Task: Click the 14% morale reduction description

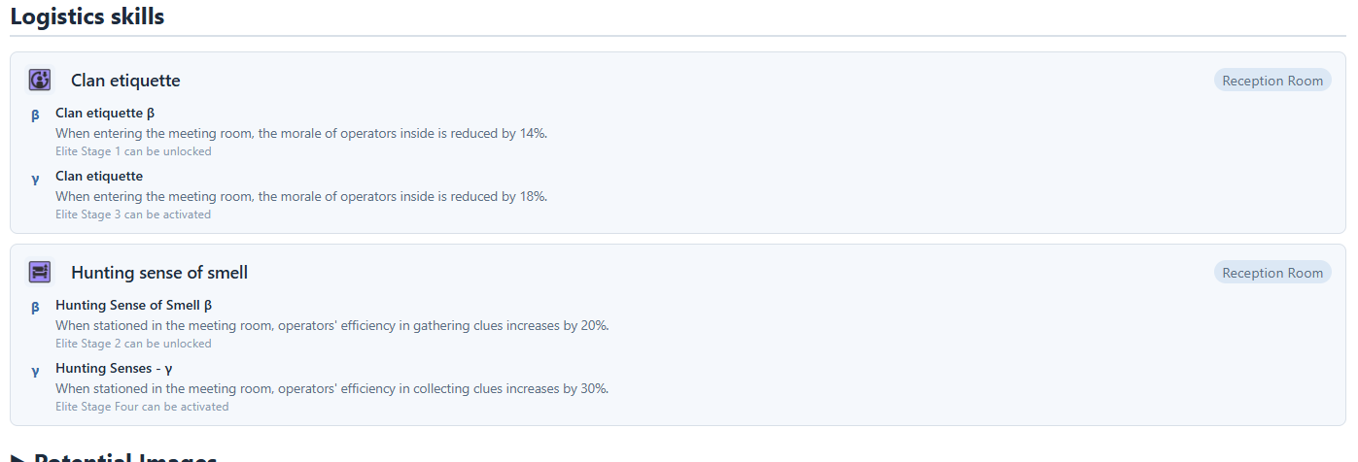Action: tap(301, 133)
